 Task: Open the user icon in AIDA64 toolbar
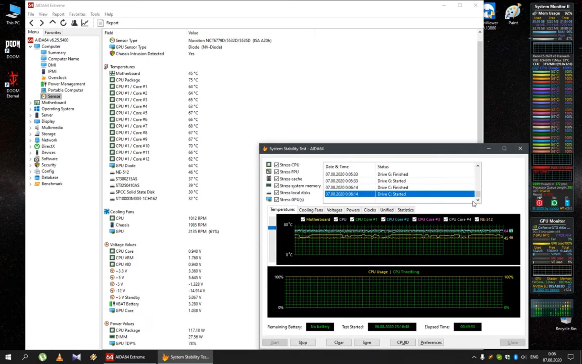coord(74,23)
